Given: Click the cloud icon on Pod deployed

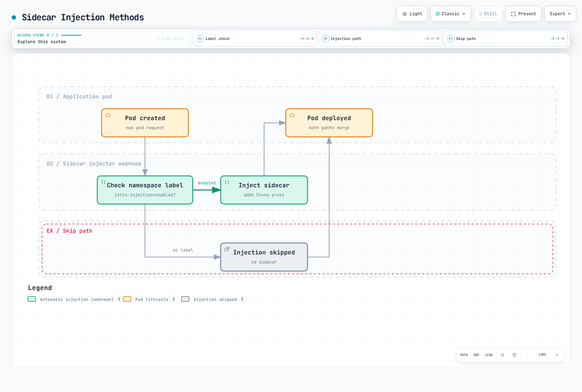Looking at the screenshot, I should coord(292,115).
